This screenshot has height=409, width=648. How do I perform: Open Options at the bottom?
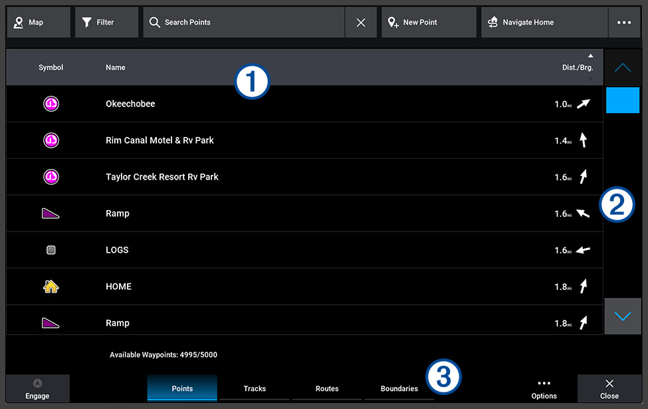(x=544, y=389)
